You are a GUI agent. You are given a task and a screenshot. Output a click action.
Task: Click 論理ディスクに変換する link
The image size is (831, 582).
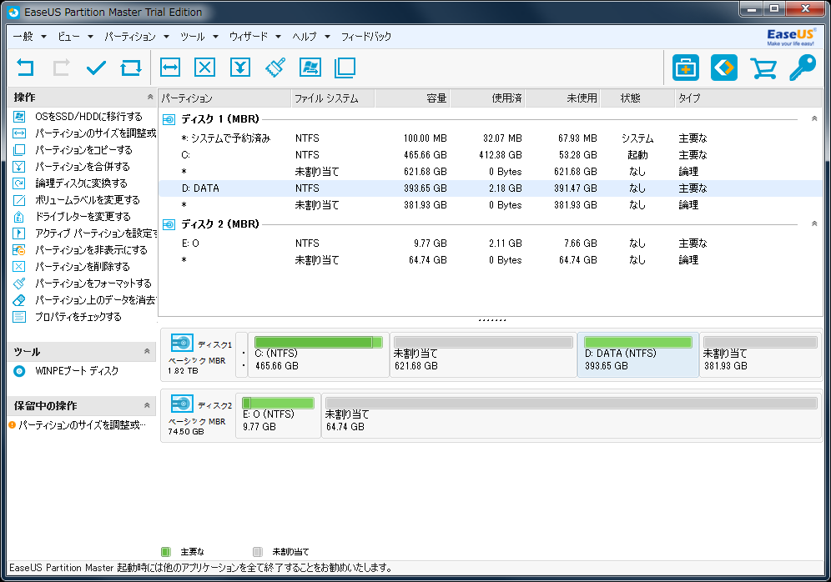[x=81, y=183]
